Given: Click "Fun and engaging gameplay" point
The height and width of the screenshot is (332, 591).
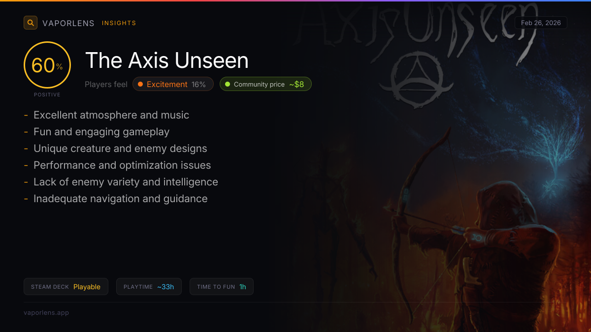Looking at the screenshot, I should click(101, 132).
